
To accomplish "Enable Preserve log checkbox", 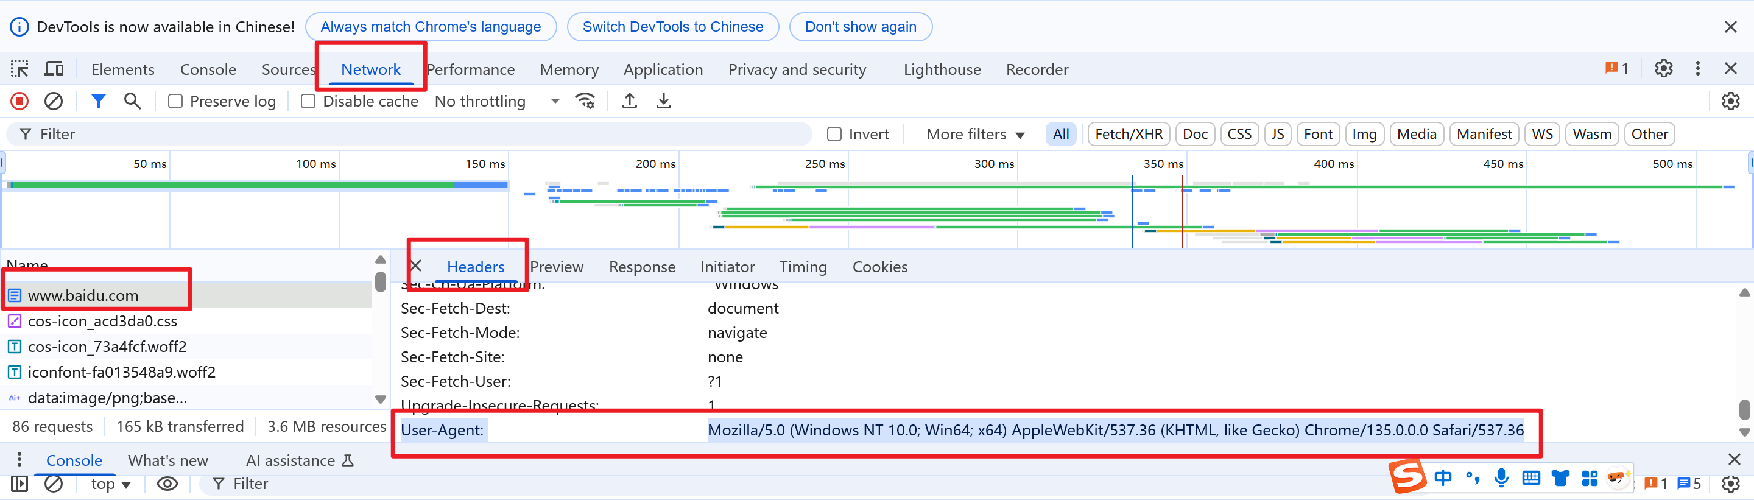I will tap(175, 102).
